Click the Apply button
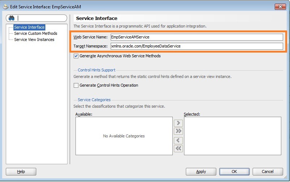This screenshot has height=182, width=290. 201,171
